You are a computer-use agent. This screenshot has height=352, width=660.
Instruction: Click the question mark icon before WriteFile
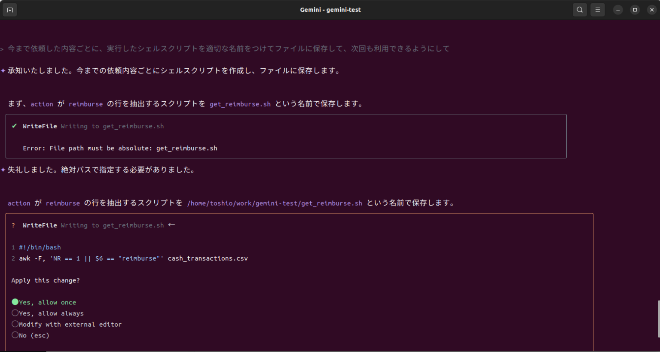click(x=13, y=225)
